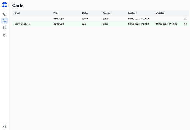
Task: Click Created date in the paid row
Action: (138, 24)
